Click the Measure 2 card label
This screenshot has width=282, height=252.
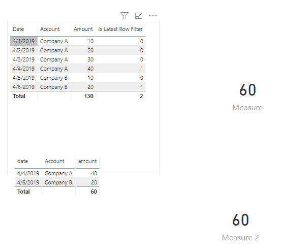tap(240, 238)
